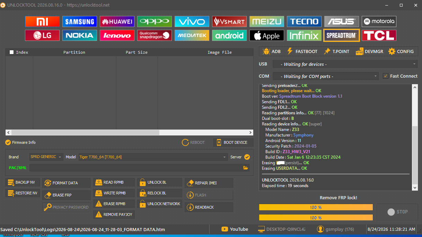Click the STOP button
422x237 pixels.
[397, 212]
